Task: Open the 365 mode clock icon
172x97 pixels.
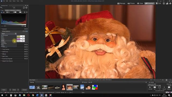Action: [x=164, y=4]
